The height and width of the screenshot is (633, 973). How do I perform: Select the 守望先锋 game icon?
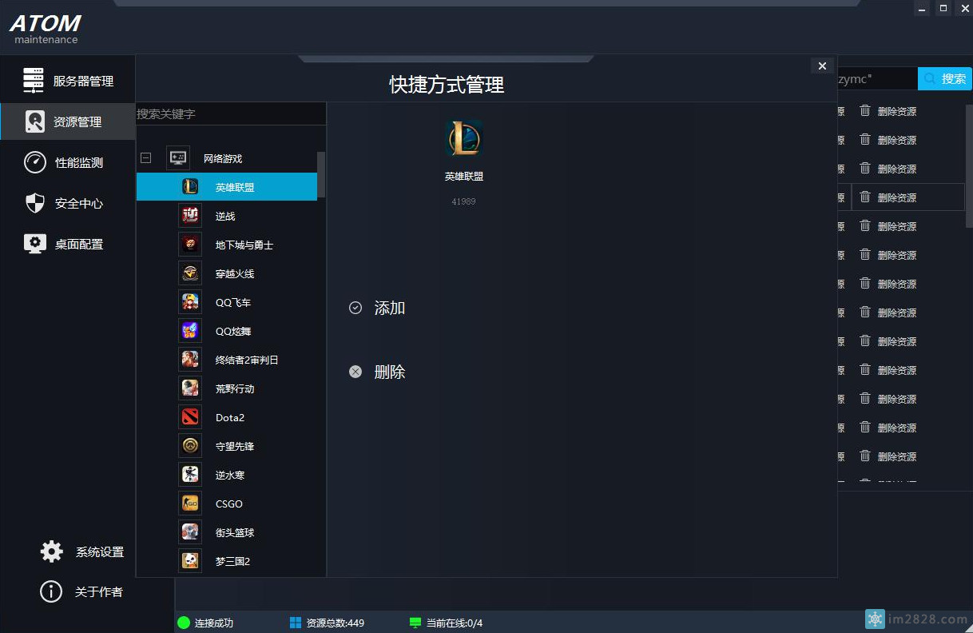(x=189, y=445)
